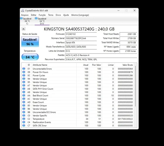Image resolution: width=164 pixels, height=146 pixels.
Task: Click the status icon for attribute AC row
Action: 24,99
